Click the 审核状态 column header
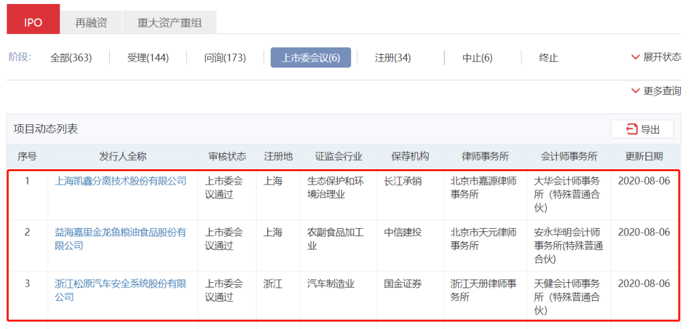 coord(227,156)
